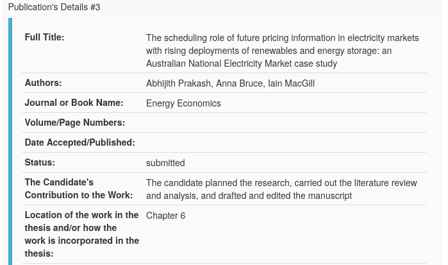Click the journal name "Energy Economics"
This screenshot has height=265, width=448.
(183, 103)
